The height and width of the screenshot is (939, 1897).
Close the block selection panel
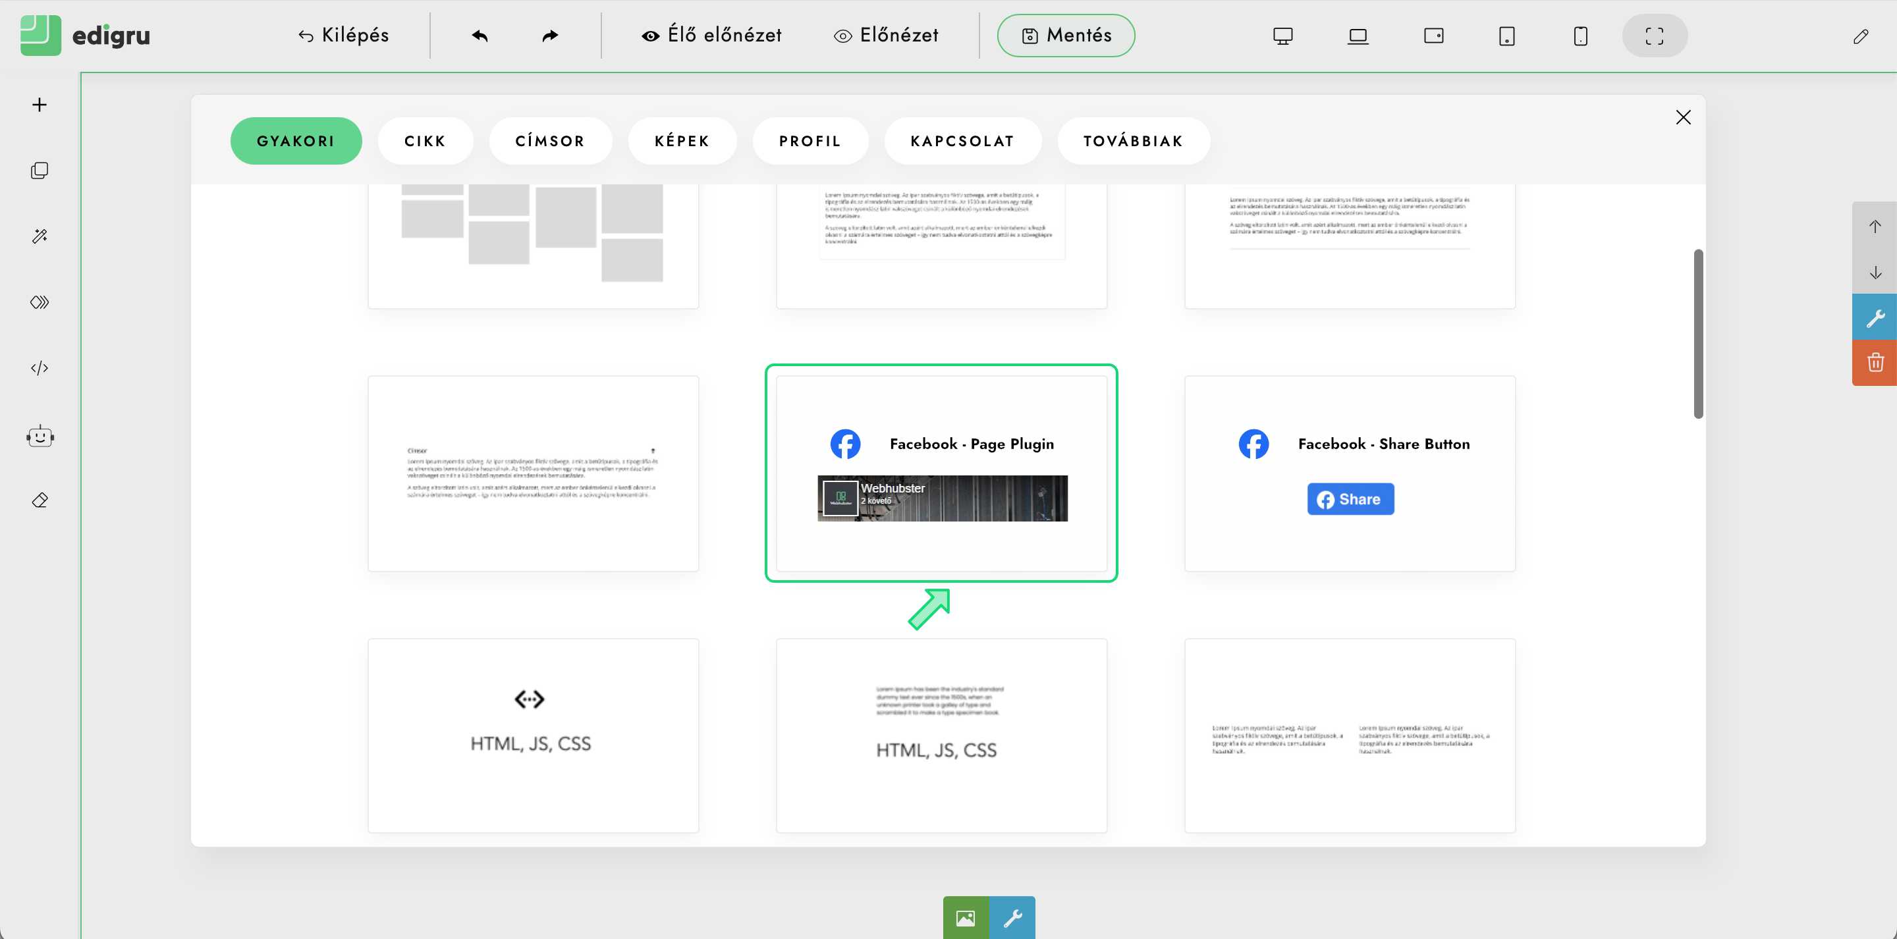pyautogui.click(x=1683, y=117)
